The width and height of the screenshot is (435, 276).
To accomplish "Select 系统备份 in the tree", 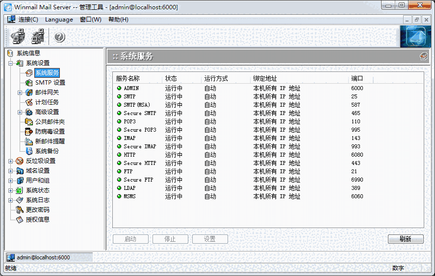I will [47, 151].
